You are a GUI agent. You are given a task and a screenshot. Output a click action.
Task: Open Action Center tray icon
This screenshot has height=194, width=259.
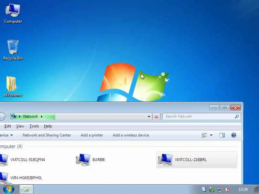click(204, 189)
